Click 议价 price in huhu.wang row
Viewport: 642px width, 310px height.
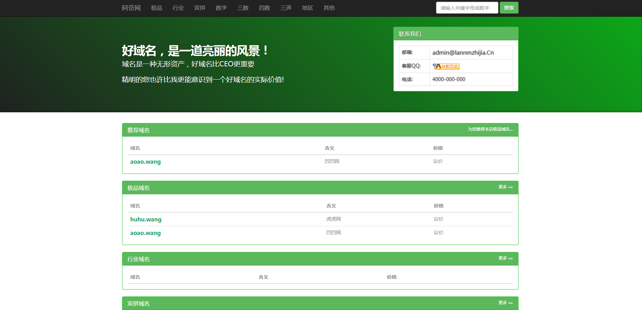(439, 219)
